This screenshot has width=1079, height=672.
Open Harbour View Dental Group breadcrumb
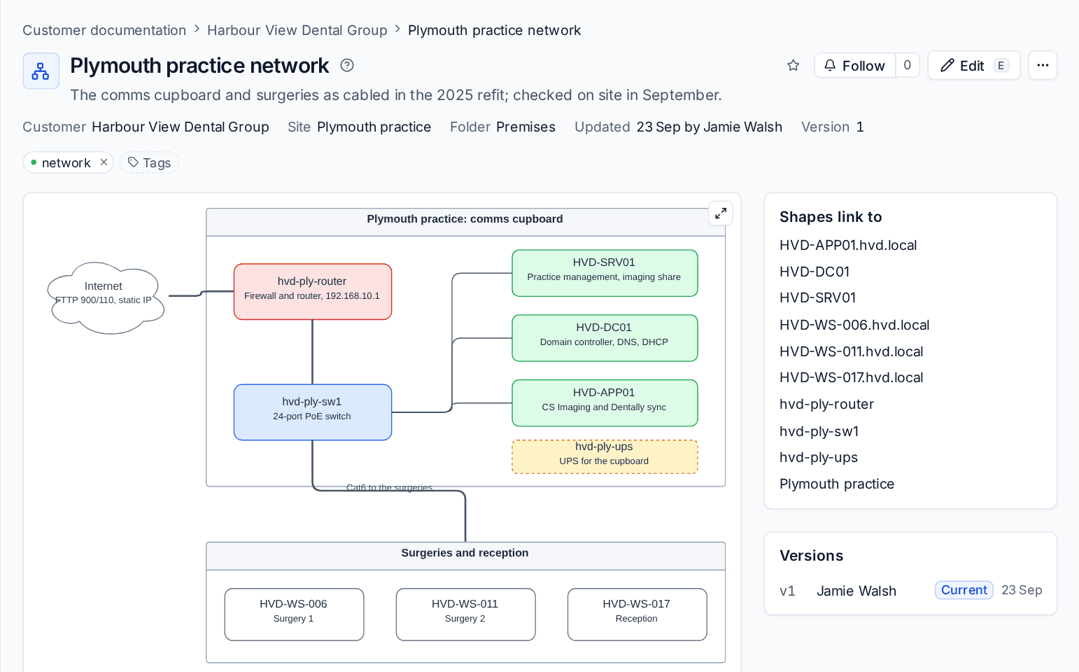297,30
